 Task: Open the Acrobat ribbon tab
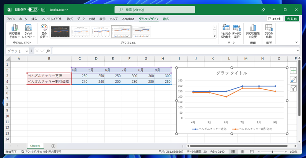pyautogui.click(x=128, y=19)
